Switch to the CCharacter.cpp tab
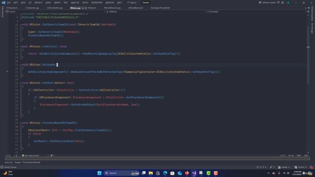Viewport: 315px width, 177px height. (x=32, y=8)
